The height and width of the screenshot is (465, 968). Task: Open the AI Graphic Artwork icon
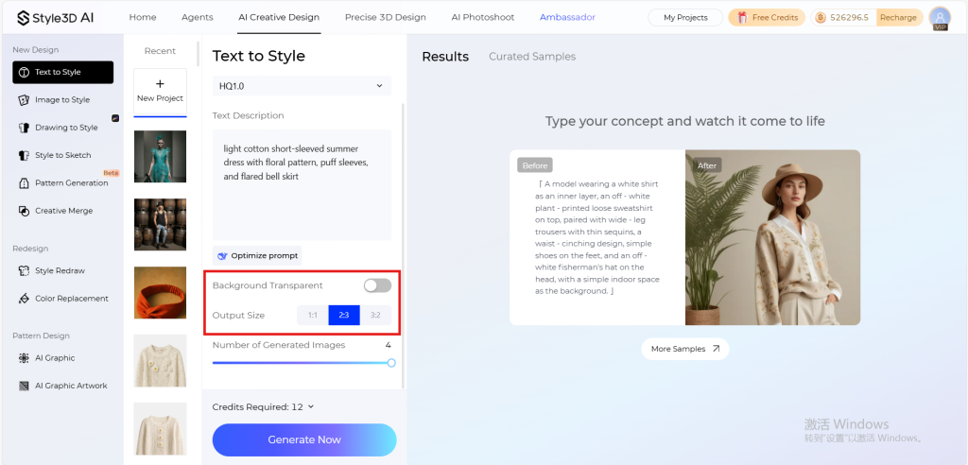click(24, 386)
